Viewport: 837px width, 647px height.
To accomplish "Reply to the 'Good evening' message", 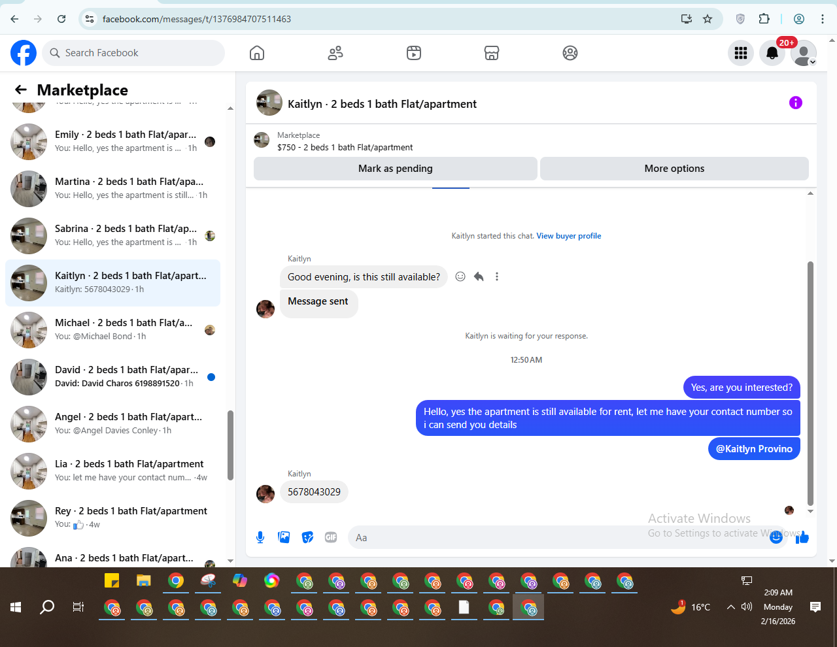I will pyautogui.click(x=479, y=276).
